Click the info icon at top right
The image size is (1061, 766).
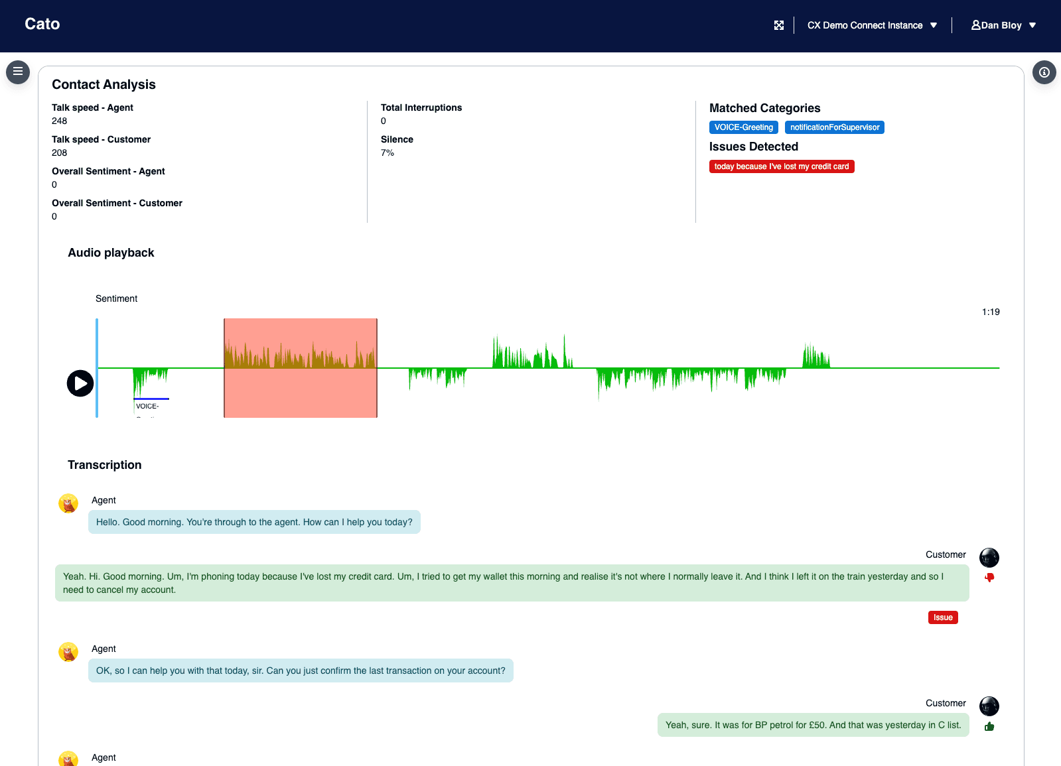point(1044,72)
